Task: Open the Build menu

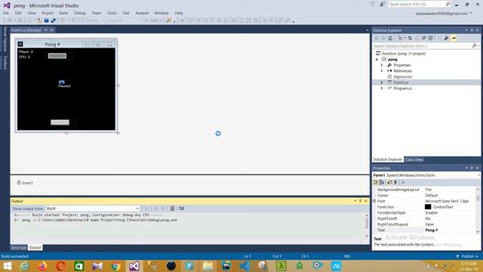Action: [x=63, y=13]
